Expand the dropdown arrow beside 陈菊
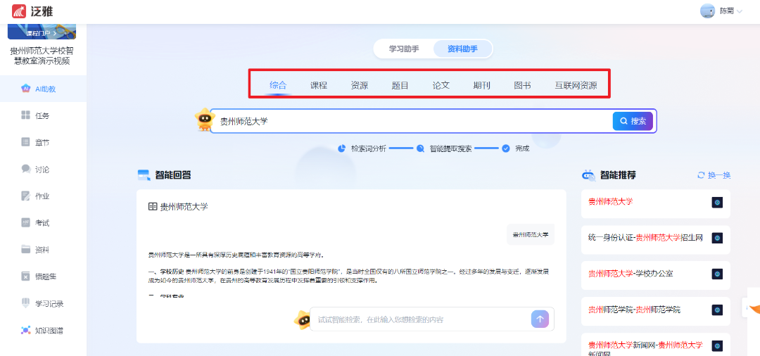Image resolution: width=760 pixels, height=356 pixels. tap(739, 11)
